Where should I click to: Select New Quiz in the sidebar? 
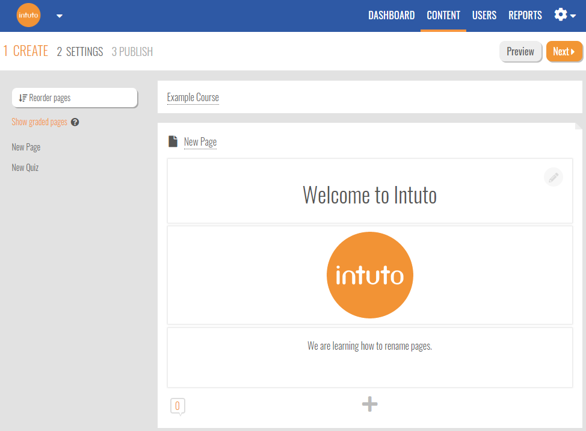point(25,168)
